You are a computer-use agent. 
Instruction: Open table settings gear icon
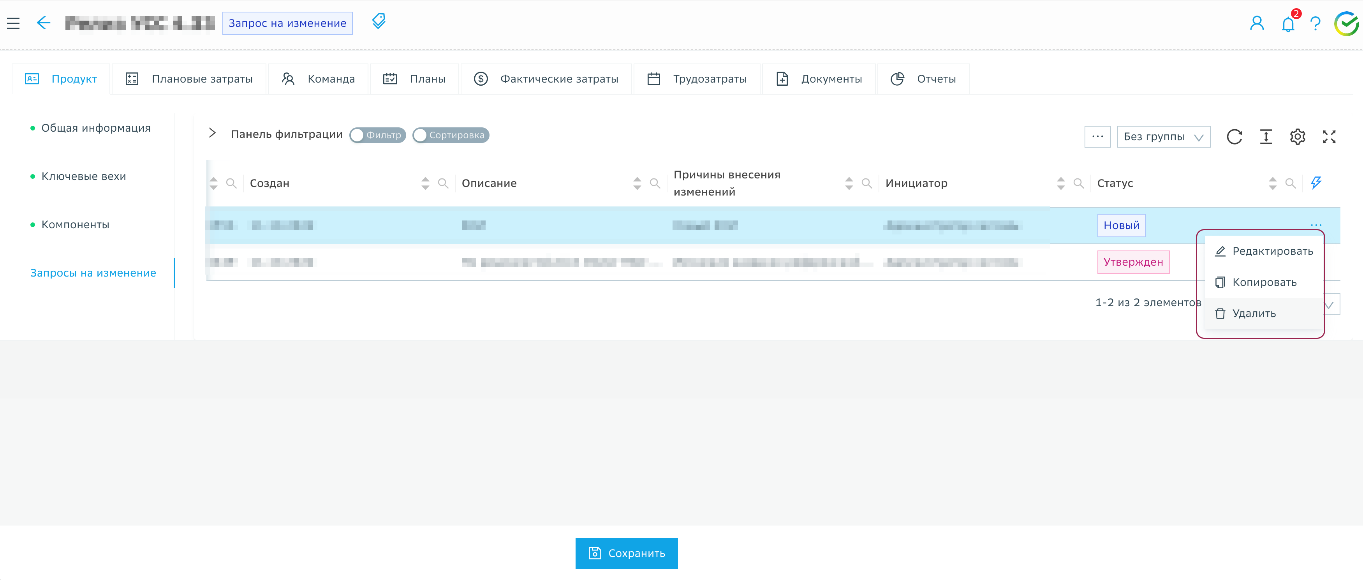[x=1298, y=137]
